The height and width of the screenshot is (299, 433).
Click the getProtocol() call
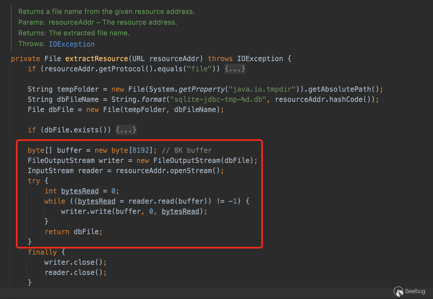tap(126, 69)
